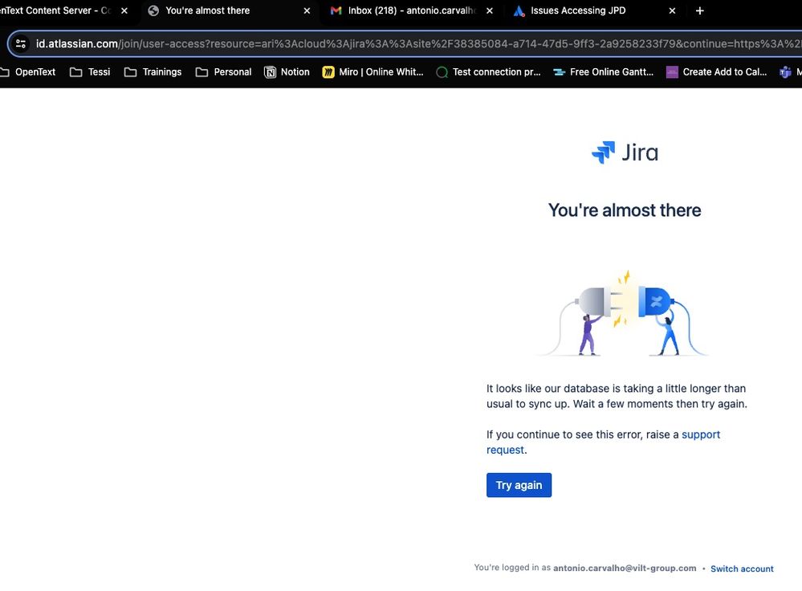Screen dimensions: 802x591
Task: Open the Miro Online Whiteboard bookmark
Action: coord(373,72)
